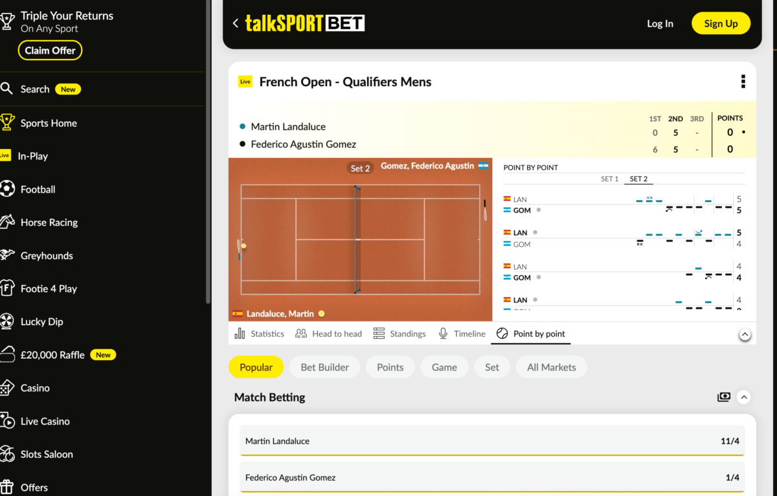Filter markets by Set

click(492, 367)
